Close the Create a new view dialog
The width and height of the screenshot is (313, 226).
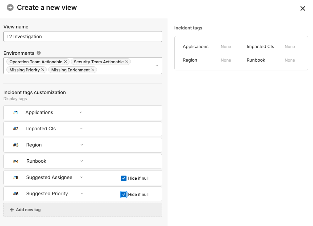302,8
